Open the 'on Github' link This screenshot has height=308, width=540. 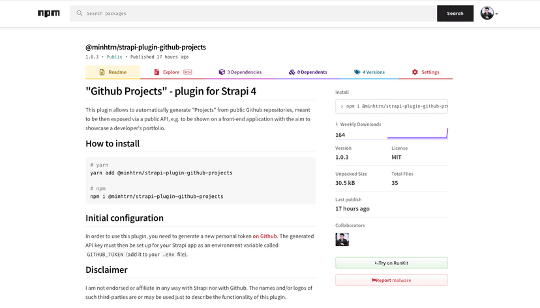(x=265, y=236)
